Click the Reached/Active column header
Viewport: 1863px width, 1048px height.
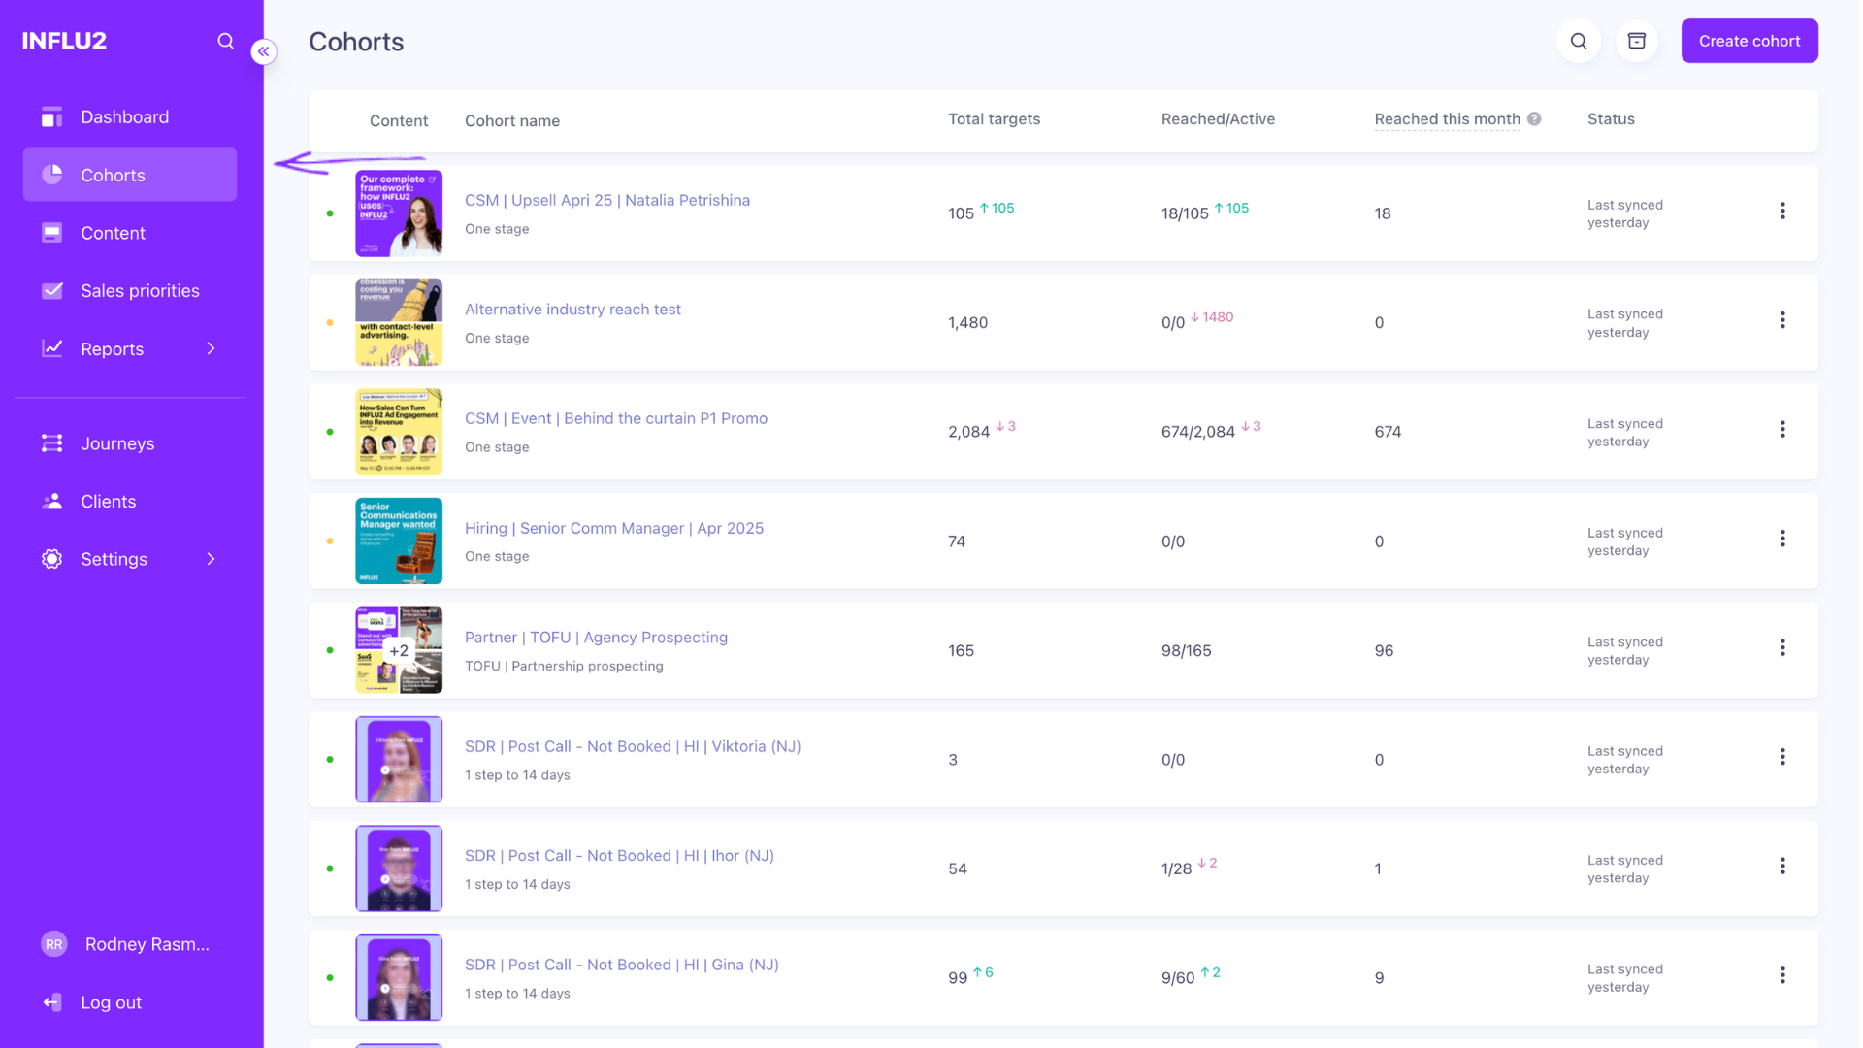click(1218, 119)
